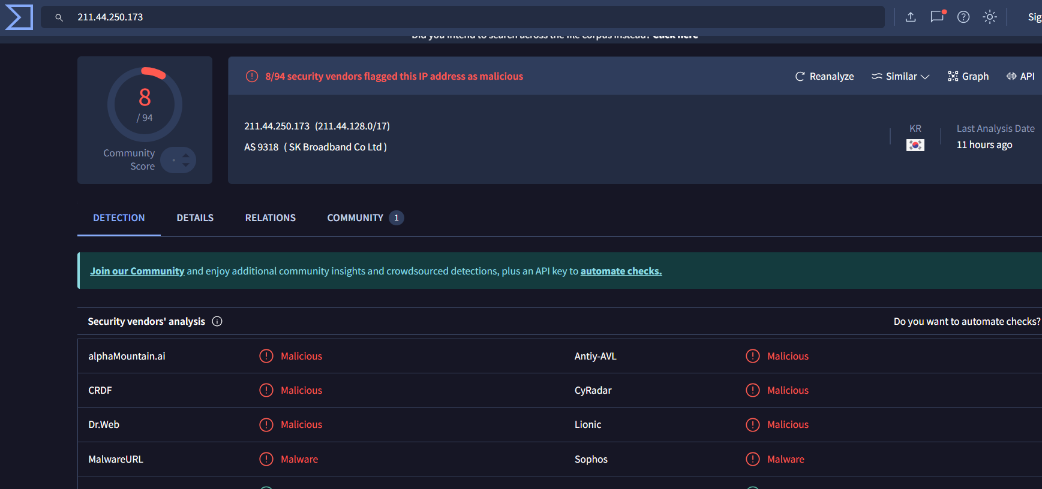Vote up on community score arrow
The width and height of the screenshot is (1042, 489).
(x=186, y=156)
